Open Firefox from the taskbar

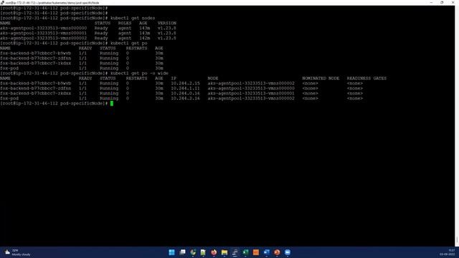pyautogui.click(x=214, y=252)
